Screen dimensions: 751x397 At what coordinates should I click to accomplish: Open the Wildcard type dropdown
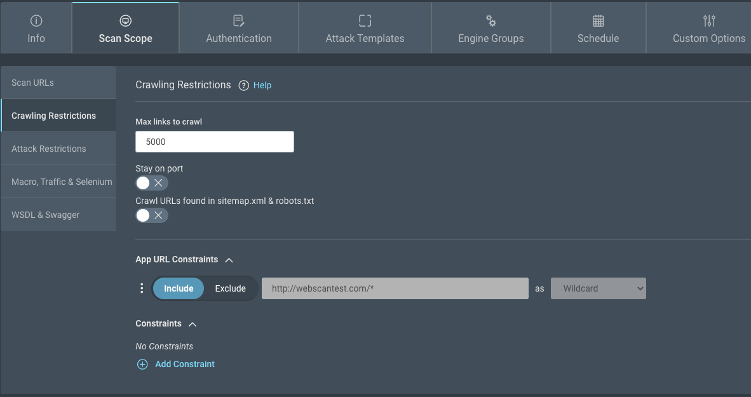click(598, 288)
